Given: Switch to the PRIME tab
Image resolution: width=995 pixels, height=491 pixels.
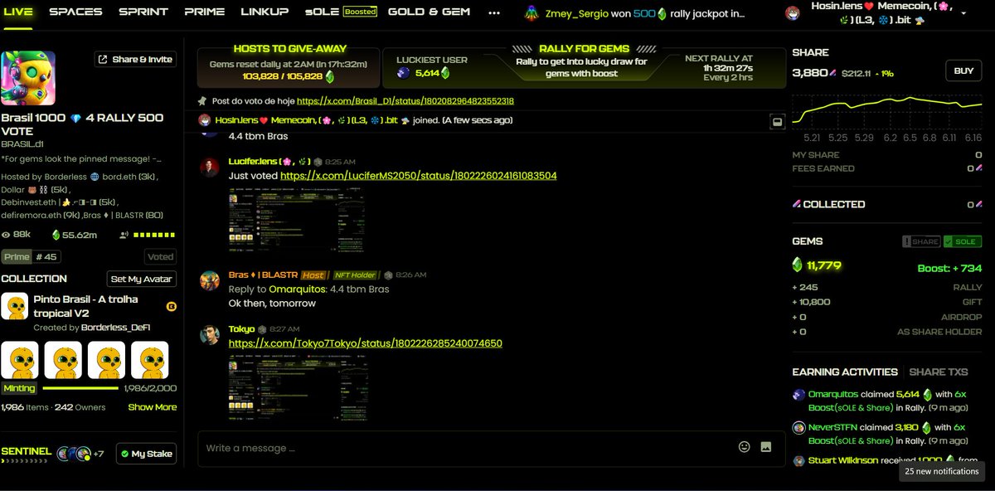Looking at the screenshot, I should click(204, 12).
